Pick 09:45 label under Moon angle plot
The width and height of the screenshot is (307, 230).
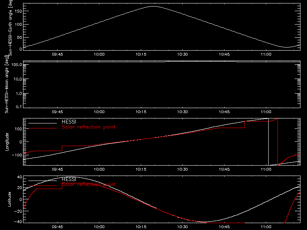point(57,112)
